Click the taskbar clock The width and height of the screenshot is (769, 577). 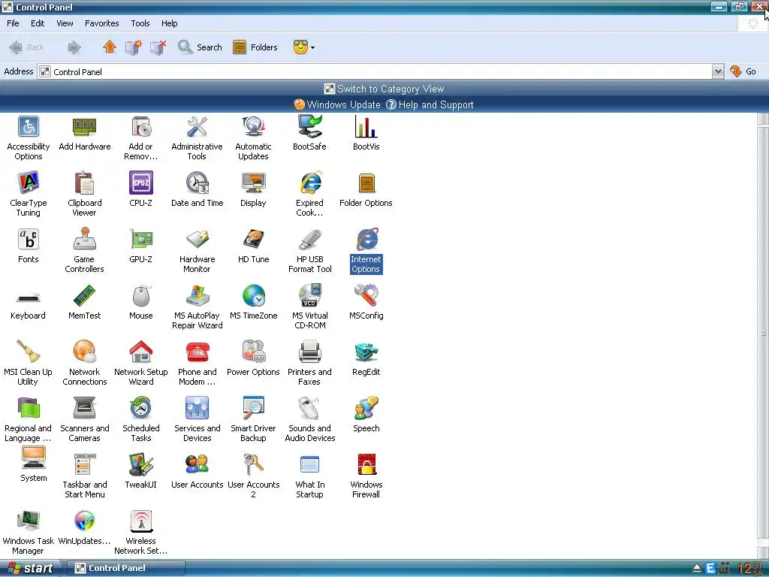click(751, 569)
